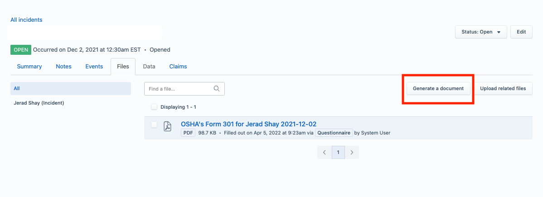
Task: Switch to the Claims tab
Action: 178,67
